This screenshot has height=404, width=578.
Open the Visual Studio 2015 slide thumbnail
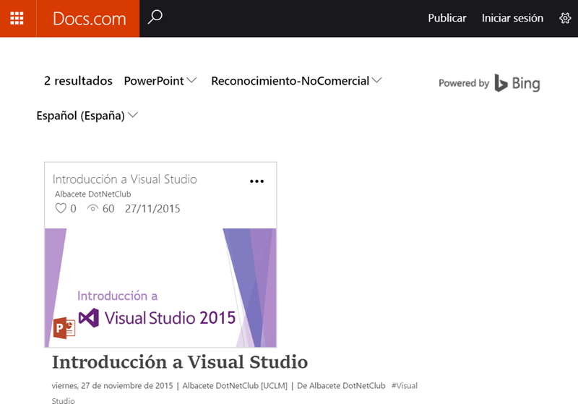tap(160, 288)
